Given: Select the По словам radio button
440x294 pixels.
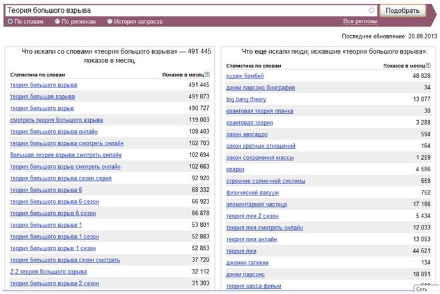Looking at the screenshot, I should pos(10,21).
